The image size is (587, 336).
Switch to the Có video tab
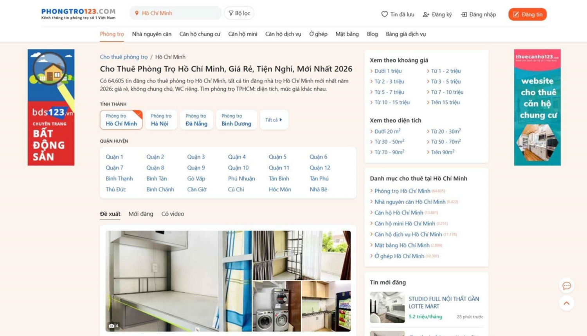tap(173, 214)
